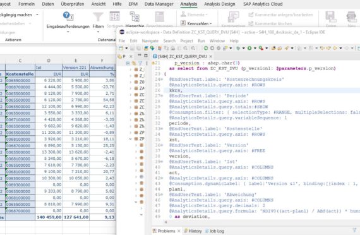The image size is (360, 235).
Task: Click Collapse All in Project Explorer
Action: (128, 63)
